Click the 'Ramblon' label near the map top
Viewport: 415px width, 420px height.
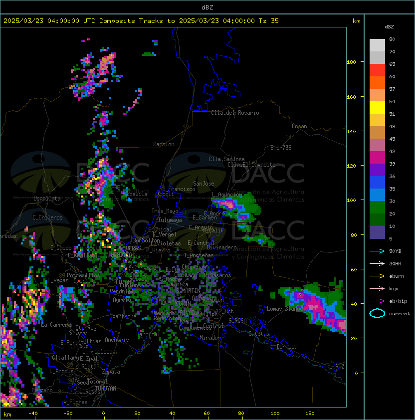164,144
